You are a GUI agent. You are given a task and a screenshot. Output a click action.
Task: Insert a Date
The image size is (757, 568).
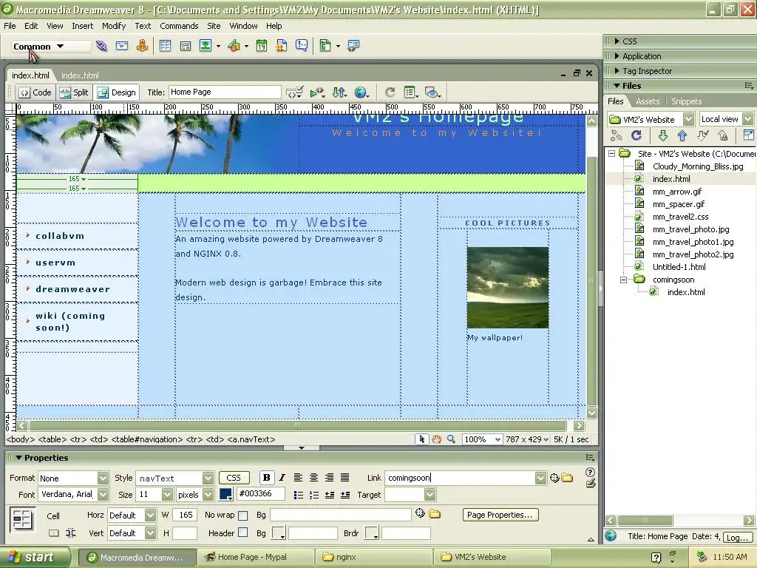pos(262,46)
